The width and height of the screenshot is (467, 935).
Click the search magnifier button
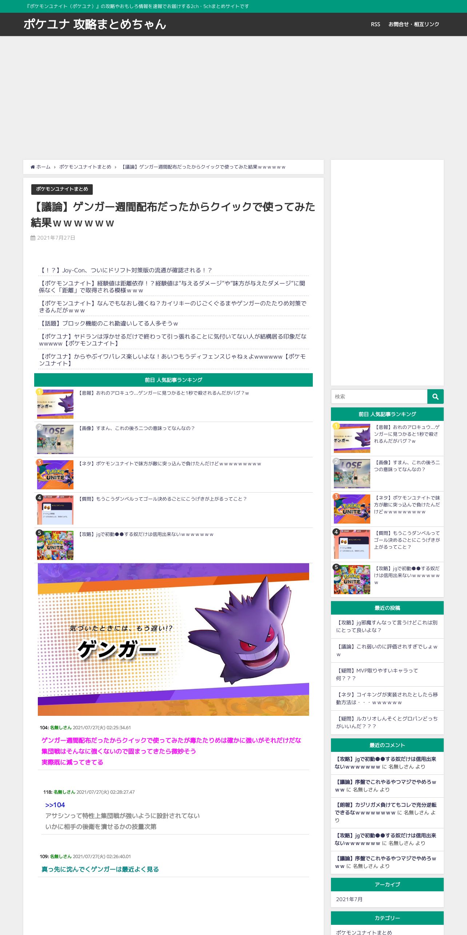pos(435,397)
